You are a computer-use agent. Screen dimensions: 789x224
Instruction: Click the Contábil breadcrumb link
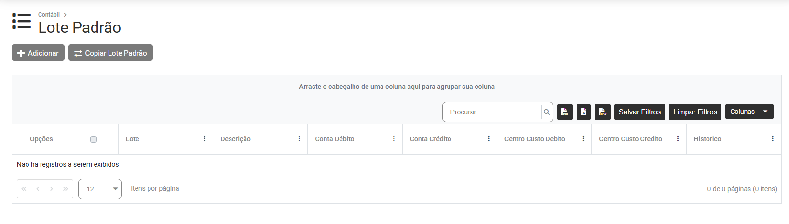click(x=49, y=15)
